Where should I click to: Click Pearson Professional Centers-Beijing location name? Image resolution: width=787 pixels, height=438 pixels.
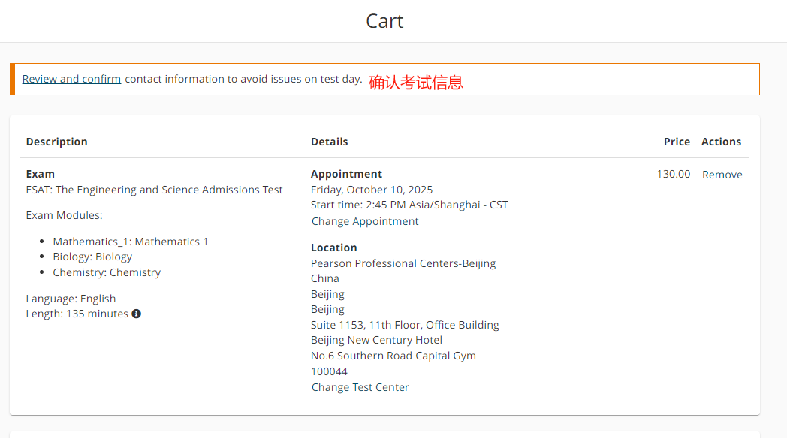click(x=403, y=263)
